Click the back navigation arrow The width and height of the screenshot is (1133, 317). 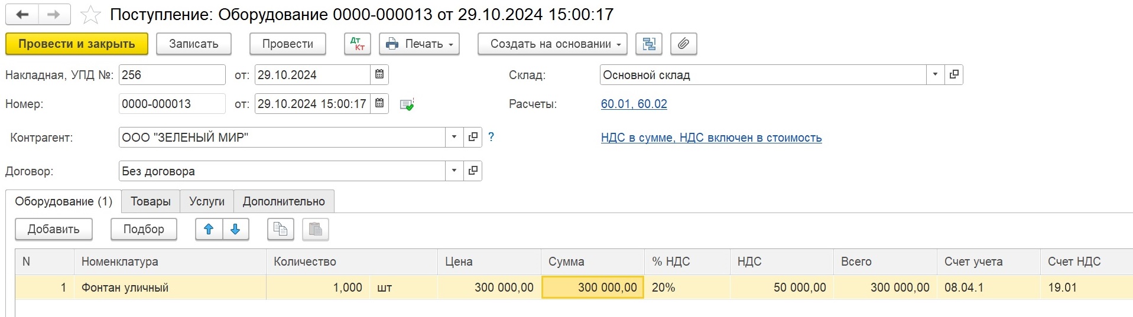tap(22, 15)
